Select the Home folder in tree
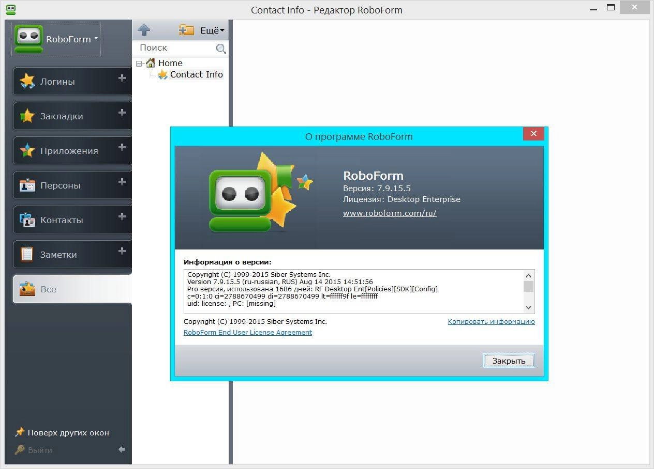Screen dimensions: 654x469 tap(170, 63)
